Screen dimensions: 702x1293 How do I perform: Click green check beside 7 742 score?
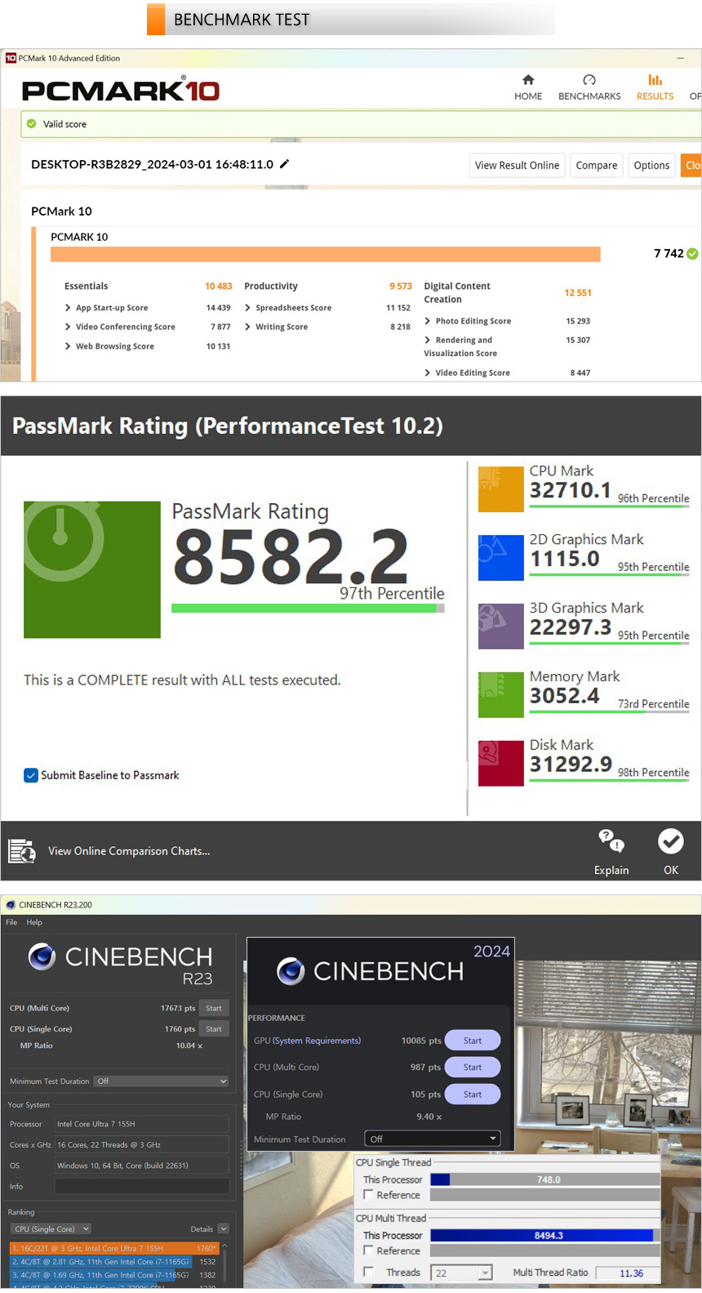(x=692, y=254)
